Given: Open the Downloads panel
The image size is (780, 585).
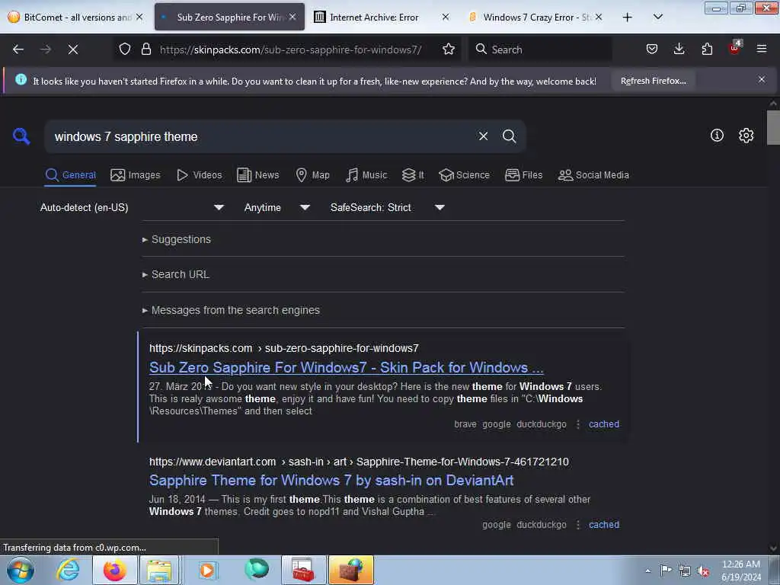Looking at the screenshot, I should pyautogui.click(x=679, y=50).
